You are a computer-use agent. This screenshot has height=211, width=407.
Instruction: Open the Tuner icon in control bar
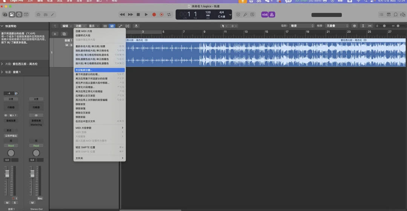[245, 15]
